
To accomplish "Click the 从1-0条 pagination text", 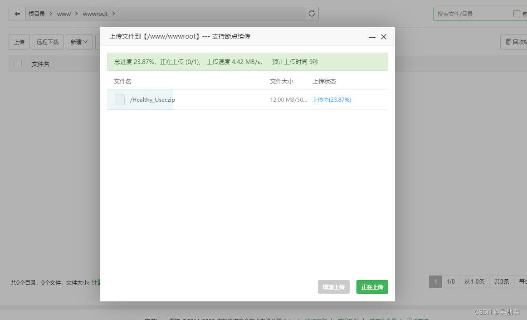I will click(474, 281).
